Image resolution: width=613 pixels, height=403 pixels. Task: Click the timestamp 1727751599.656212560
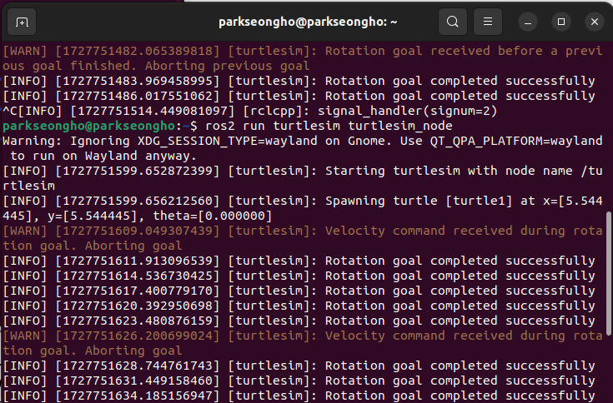138,201
